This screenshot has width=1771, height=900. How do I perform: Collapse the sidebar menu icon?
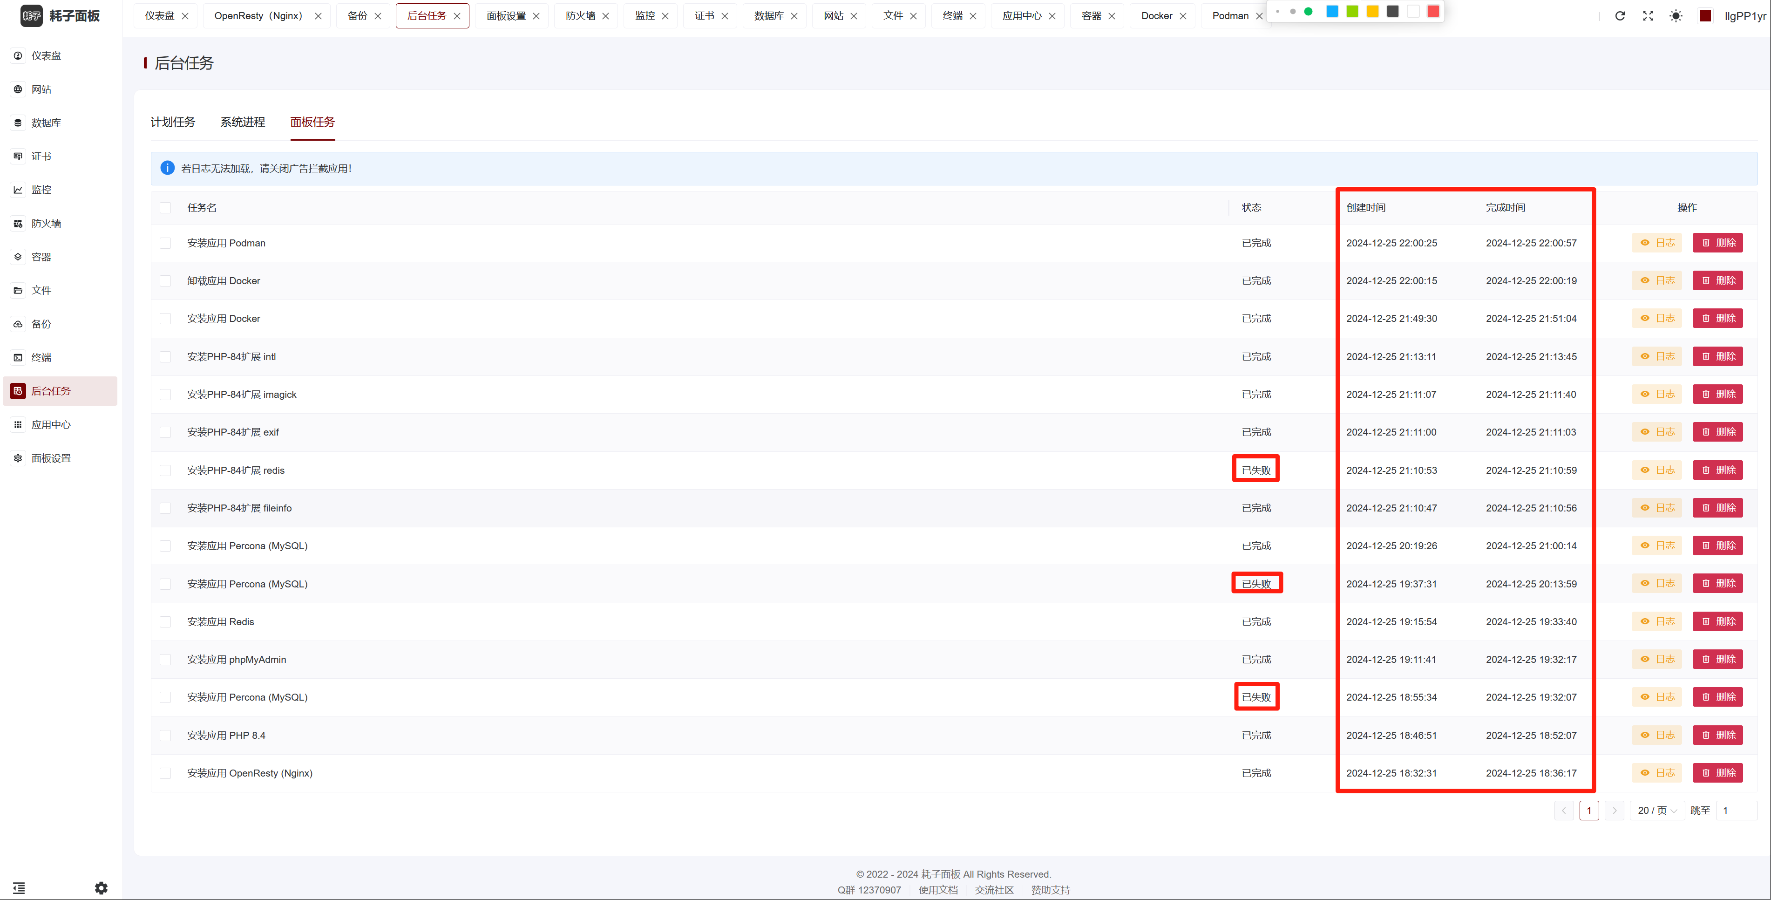[x=19, y=887]
